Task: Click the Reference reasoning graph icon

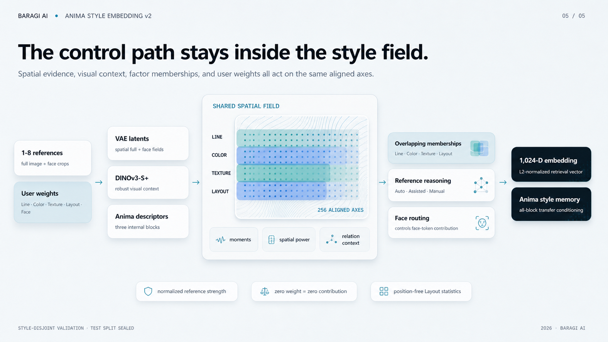Action: point(481,185)
